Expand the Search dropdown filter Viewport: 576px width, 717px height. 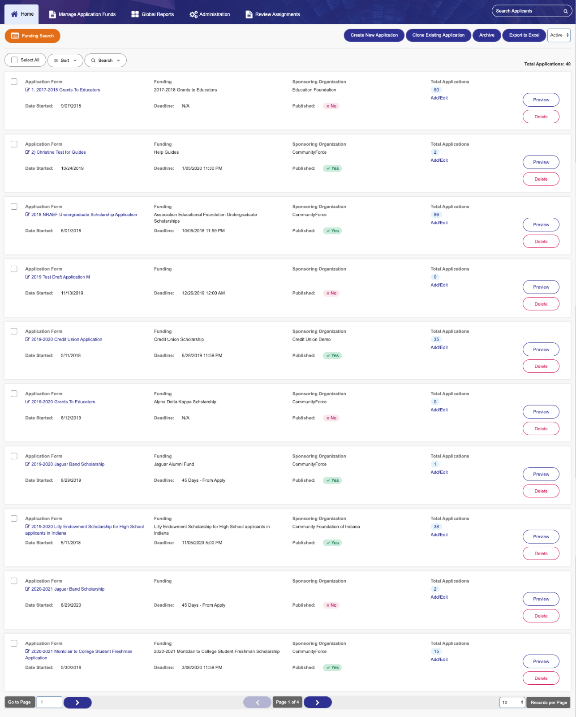(106, 60)
